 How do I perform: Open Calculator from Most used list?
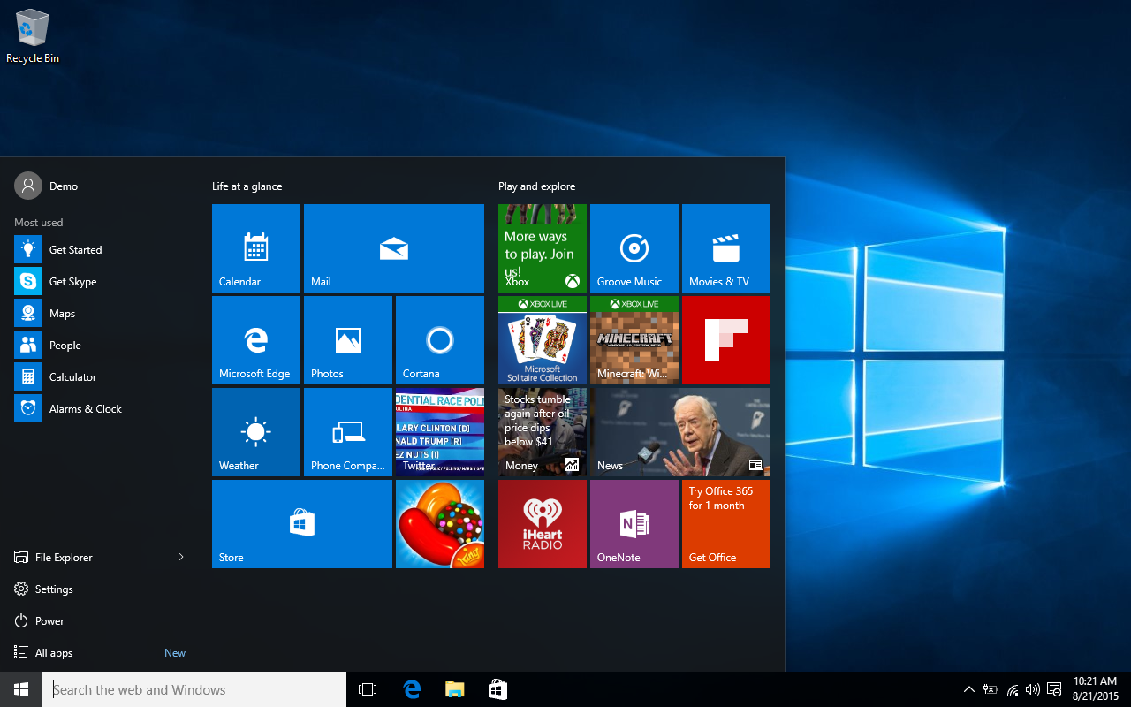click(x=100, y=377)
